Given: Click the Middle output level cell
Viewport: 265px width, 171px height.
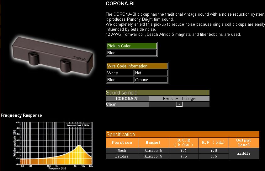Looking at the screenshot, I should point(244,153).
